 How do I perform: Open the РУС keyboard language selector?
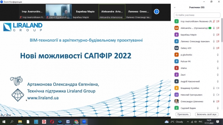(x=201, y=122)
